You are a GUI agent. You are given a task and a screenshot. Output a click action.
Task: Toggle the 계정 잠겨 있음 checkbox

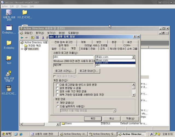tap(55, 76)
